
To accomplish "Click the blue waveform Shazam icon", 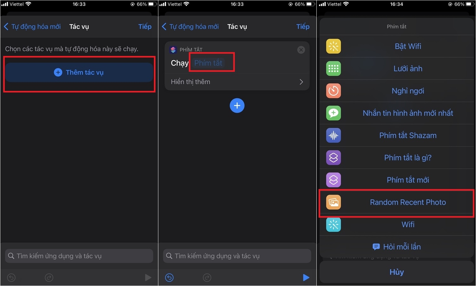I will point(334,135).
